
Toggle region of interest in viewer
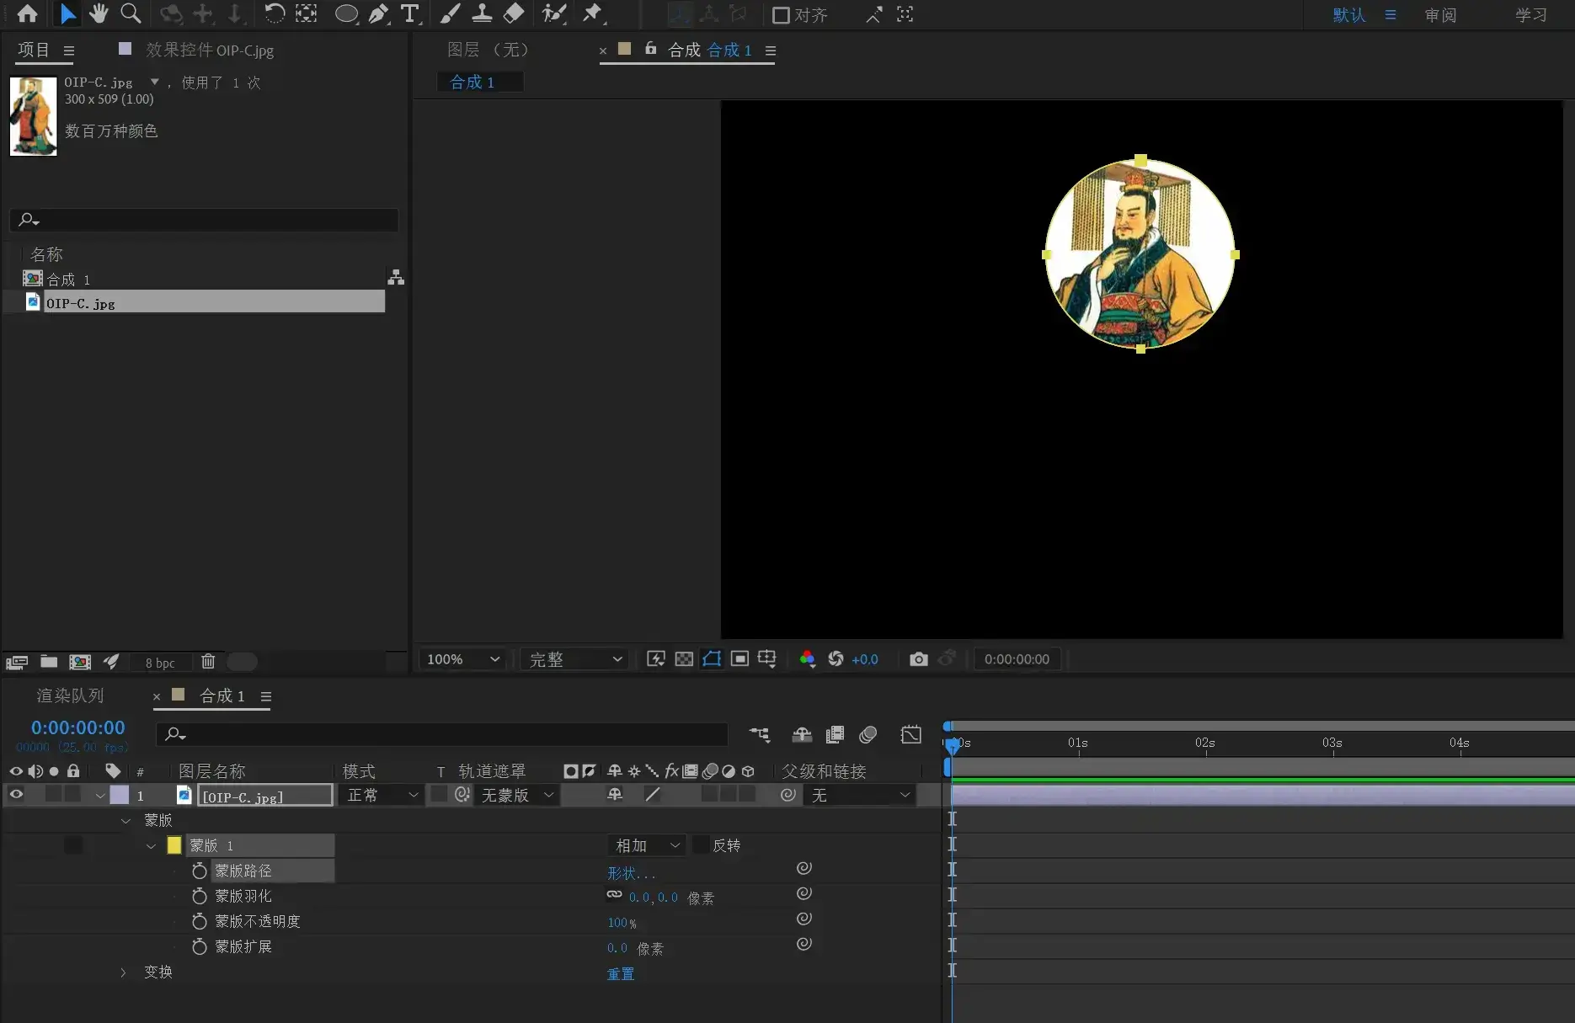(x=739, y=659)
